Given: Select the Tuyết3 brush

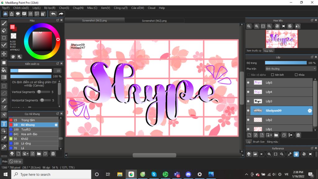Looking at the screenshot, I should 34,130.
